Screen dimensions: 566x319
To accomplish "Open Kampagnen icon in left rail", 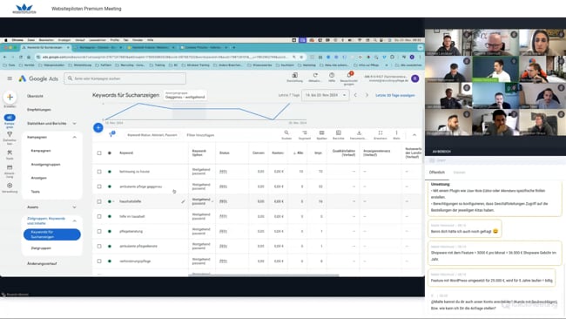I will 10,118.
